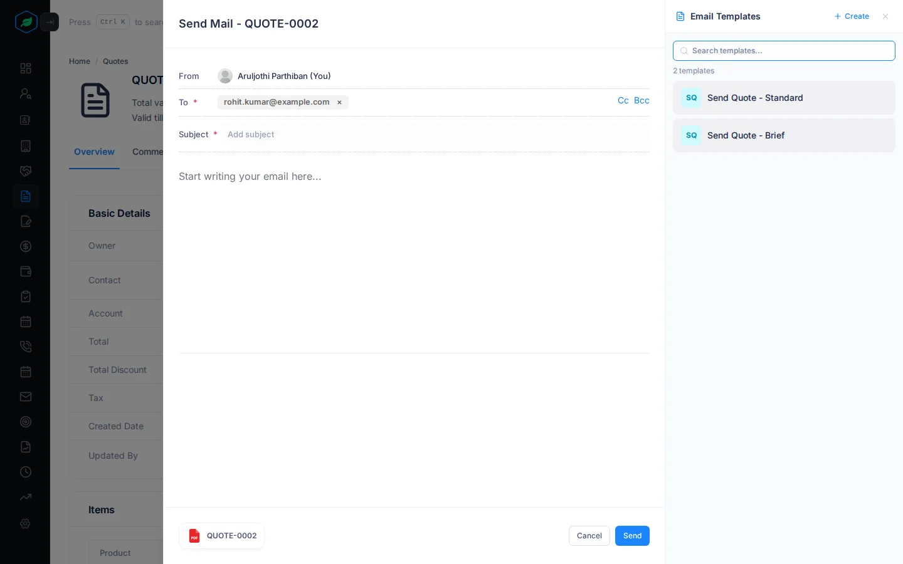Open the document-with-pencil icon in sidebar
Viewport: 903px width, 564px height.
26,221
